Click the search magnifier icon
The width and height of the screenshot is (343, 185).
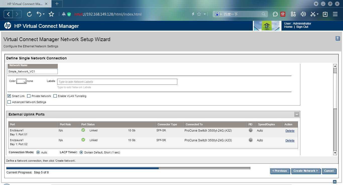pyautogui.click(x=263, y=14)
